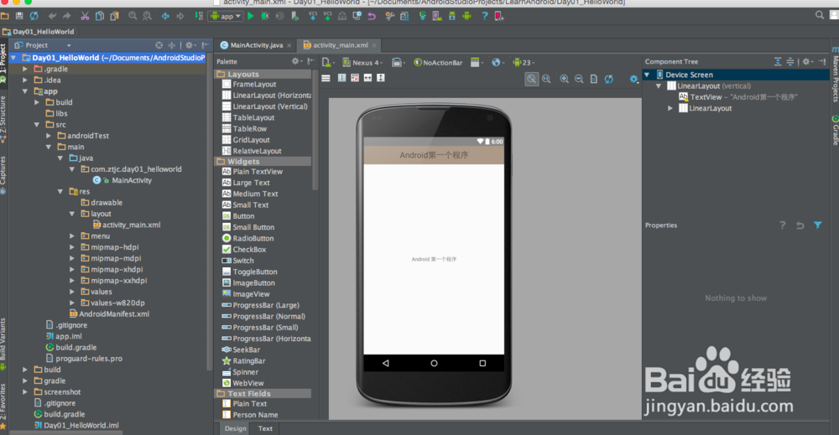
Task: Open the blue preview settings gear
Action: point(634,79)
